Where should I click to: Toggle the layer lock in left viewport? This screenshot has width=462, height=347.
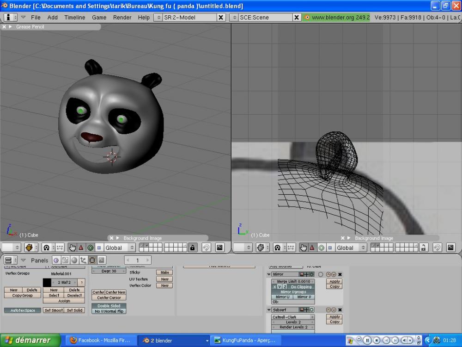coord(192,248)
